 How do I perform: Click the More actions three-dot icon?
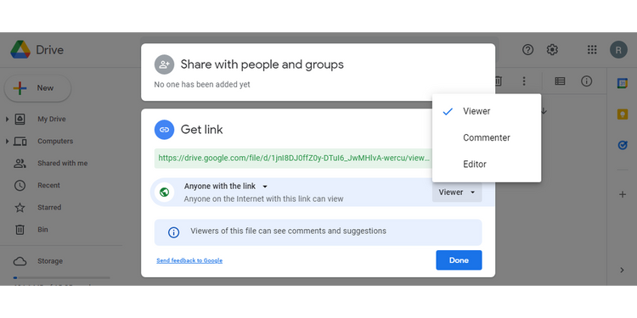(524, 81)
